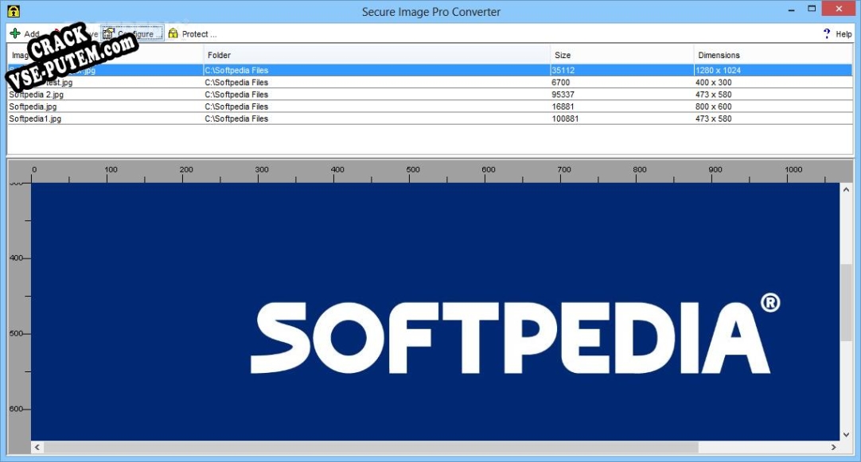Click dimensions 473 x 580 in Softpedia 2.jpg row
861x462 pixels.
pyautogui.click(x=713, y=95)
